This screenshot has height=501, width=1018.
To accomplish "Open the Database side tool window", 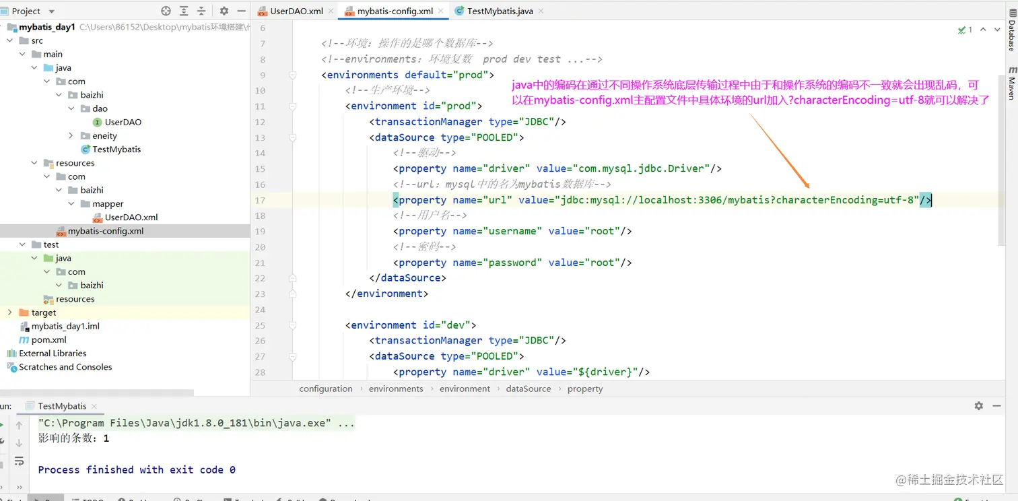I will [x=1011, y=30].
